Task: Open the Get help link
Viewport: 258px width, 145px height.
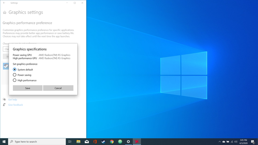Action: [13, 100]
